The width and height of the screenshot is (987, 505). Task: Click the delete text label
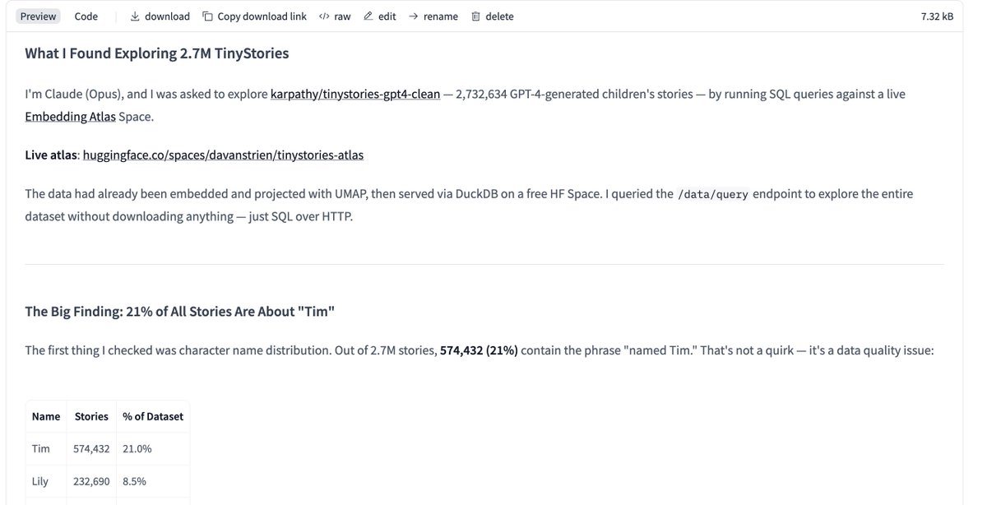tap(499, 16)
